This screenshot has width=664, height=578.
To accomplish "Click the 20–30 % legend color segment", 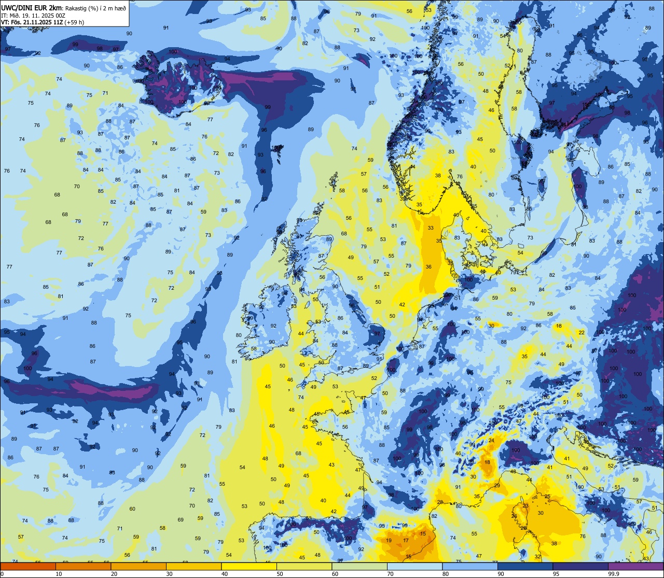I will click(x=139, y=567).
